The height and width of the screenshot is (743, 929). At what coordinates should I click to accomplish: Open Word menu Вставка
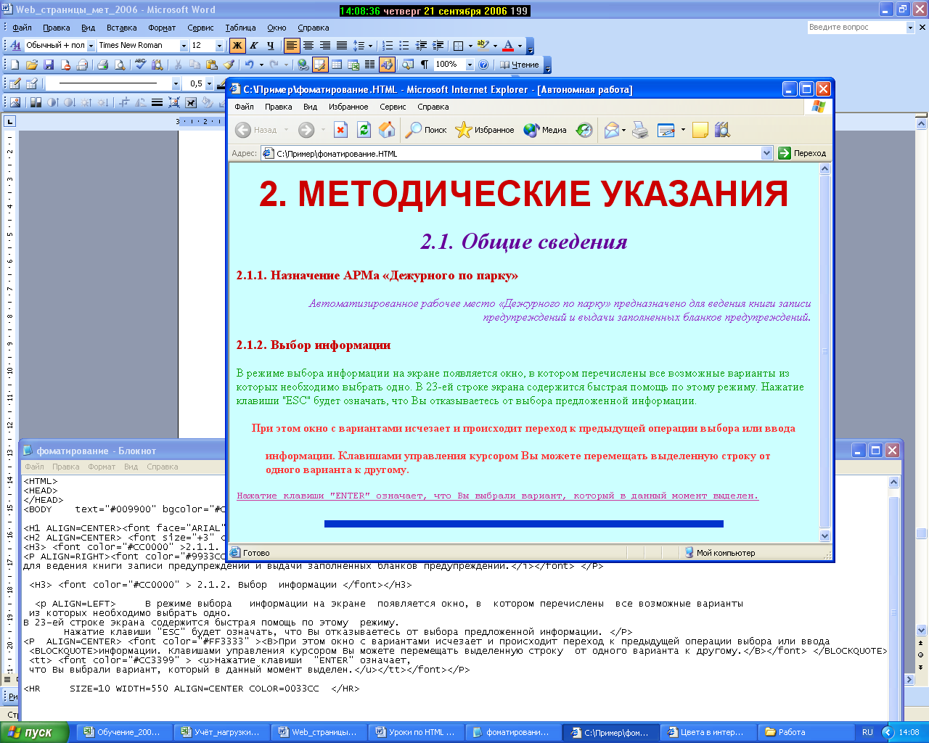(121, 28)
